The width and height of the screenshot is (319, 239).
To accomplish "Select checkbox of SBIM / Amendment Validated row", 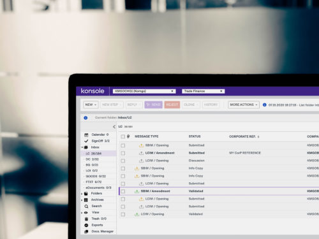I will click(123, 191).
